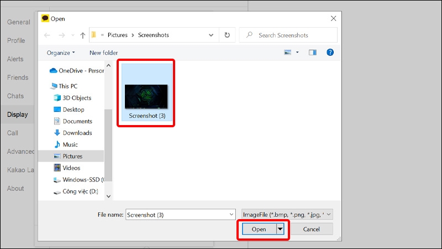Select This PC in navigation tree
Image resolution: width=442 pixels, height=249 pixels.
64,86
